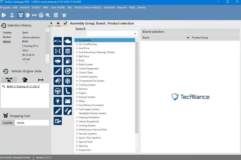Expand the Cooling System tree node
Viewport: 241px width, 160px height.
[77, 85]
